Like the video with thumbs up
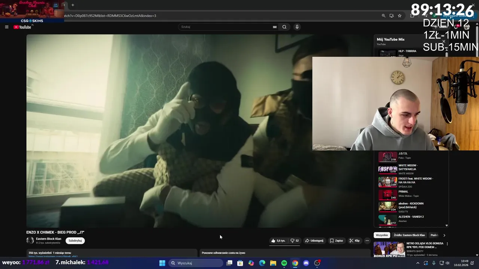 click(x=278, y=241)
